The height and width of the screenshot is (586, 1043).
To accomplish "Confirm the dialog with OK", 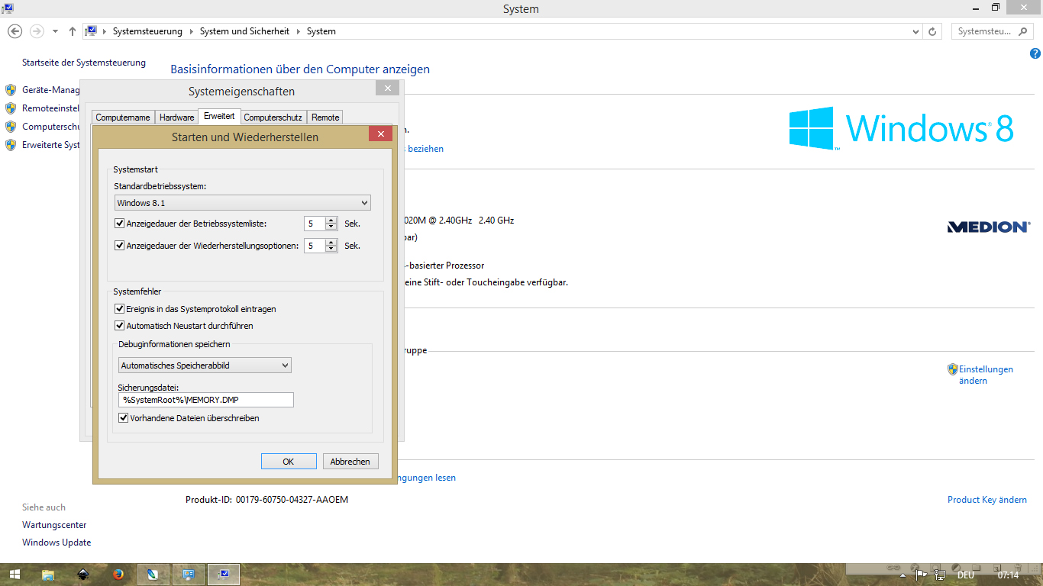I will 289,462.
